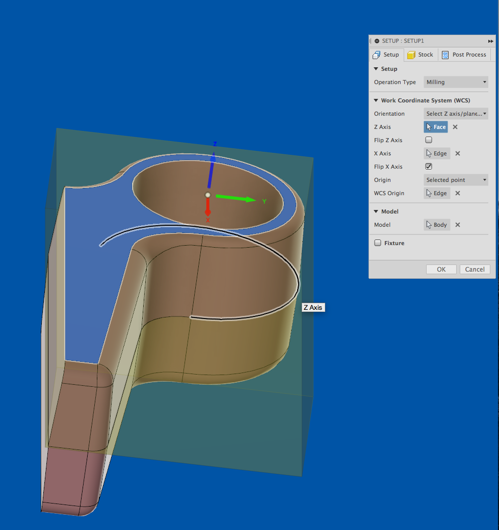Select the WCS Origin Edge button
This screenshot has width=499, height=530.
[437, 193]
